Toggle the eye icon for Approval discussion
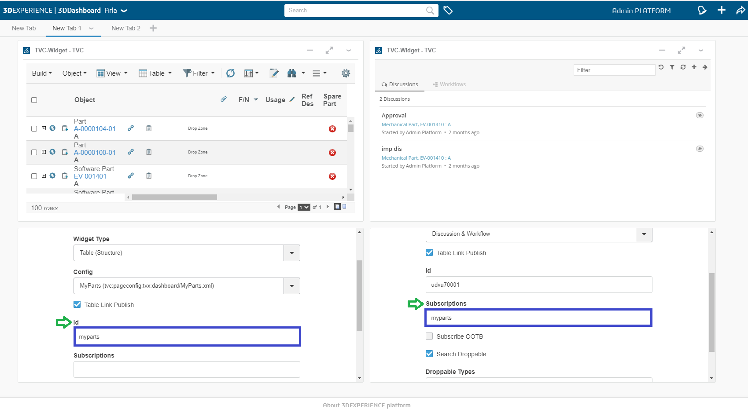748x413 pixels. (x=699, y=115)
